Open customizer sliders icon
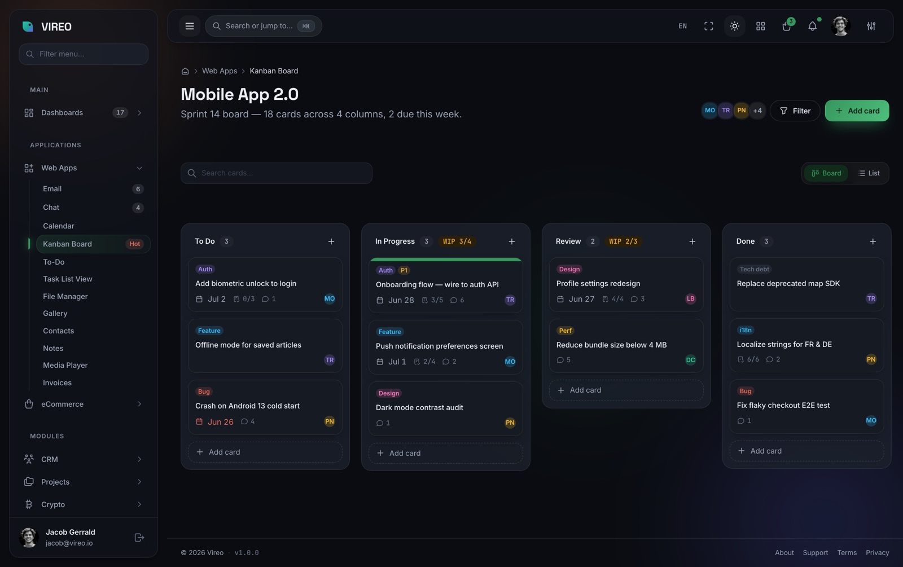 pyautogui.click(x=871, y=26)
